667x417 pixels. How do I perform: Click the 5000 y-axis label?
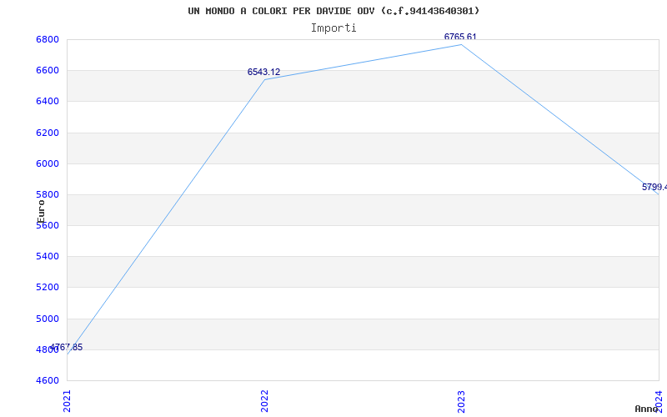pyautogui.click(x=47, y=319)
